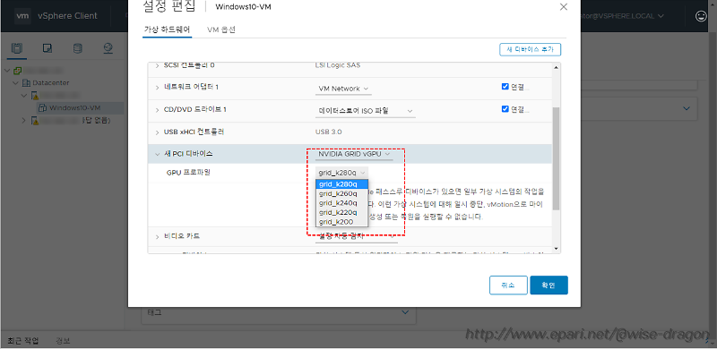Click the 취소 cancel button

pos(508,285)
